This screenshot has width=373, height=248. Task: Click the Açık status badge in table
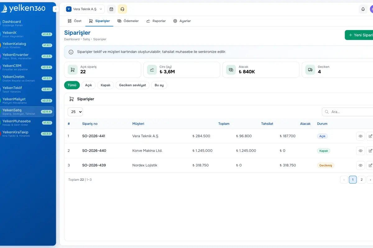click(x=322, y=136)
